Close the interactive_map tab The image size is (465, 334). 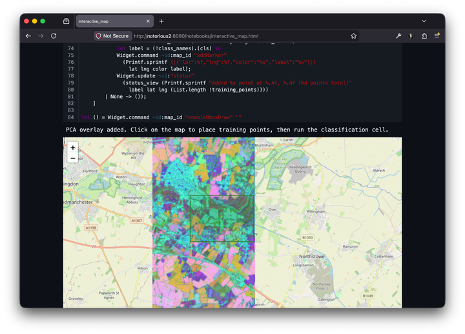(x=147, y=21)
